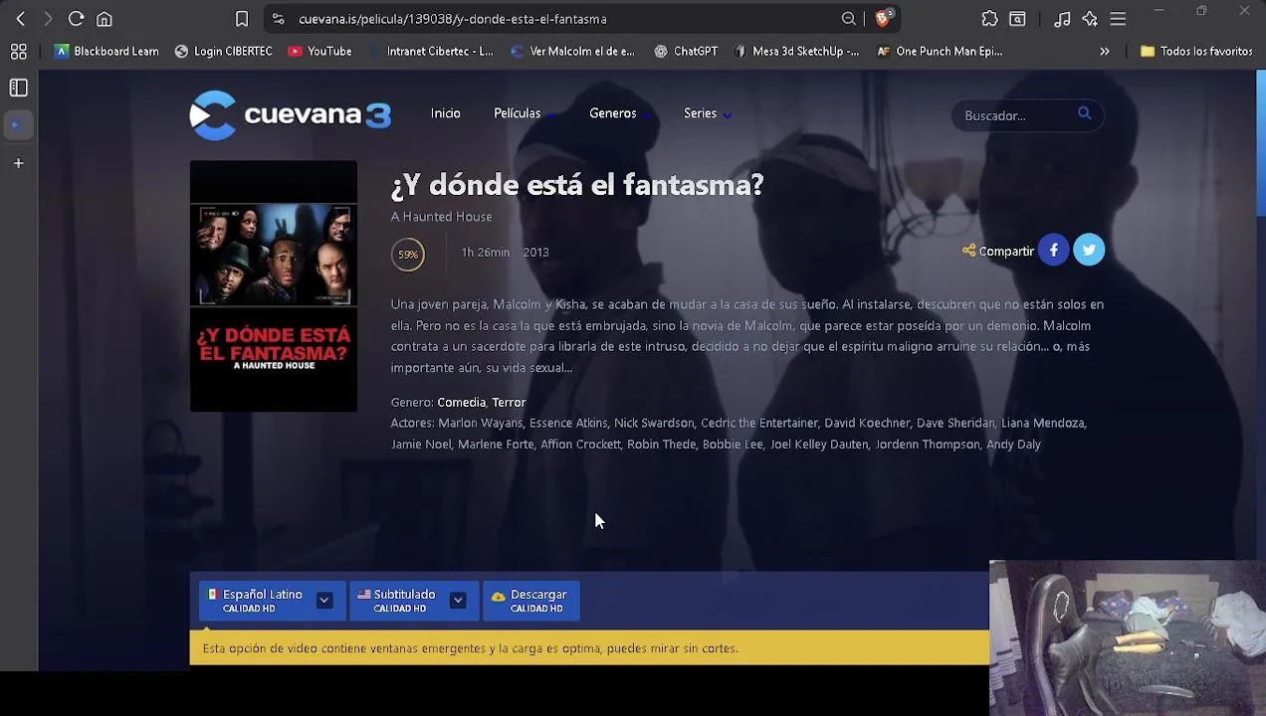Open the Mesa 3d SketchUp bookmark

[796, 52]
